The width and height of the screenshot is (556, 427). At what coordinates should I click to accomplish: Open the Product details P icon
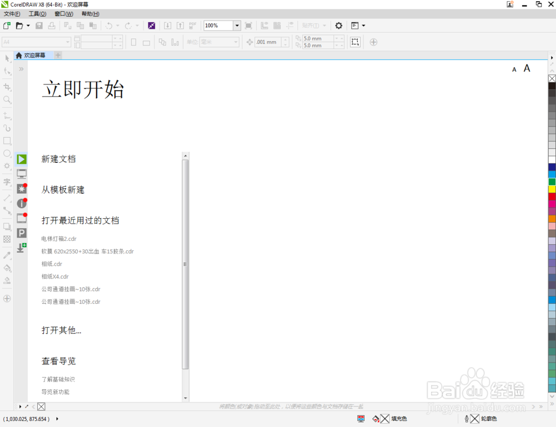click(x=22, y=233)
